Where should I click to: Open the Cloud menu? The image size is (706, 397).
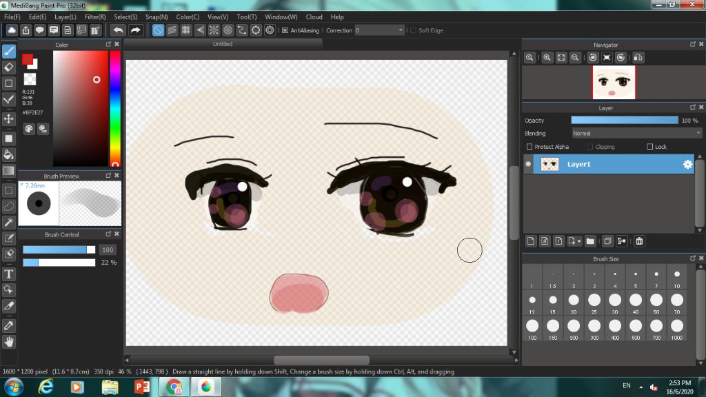tap(314, 17)
